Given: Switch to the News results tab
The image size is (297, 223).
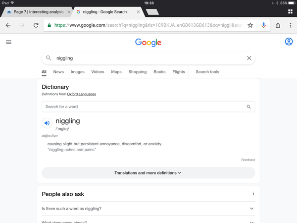Looking at the screenshot, I should (58, 72).
